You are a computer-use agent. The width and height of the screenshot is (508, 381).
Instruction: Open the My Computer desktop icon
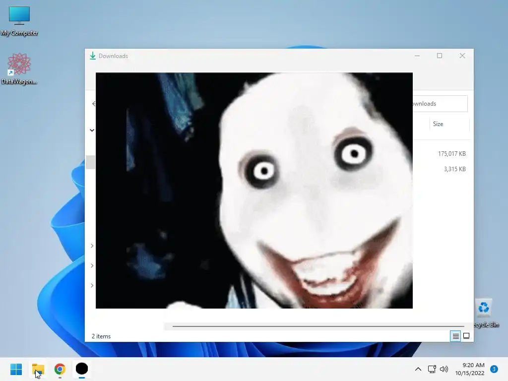pyautogui.click(x=19, y=20)
